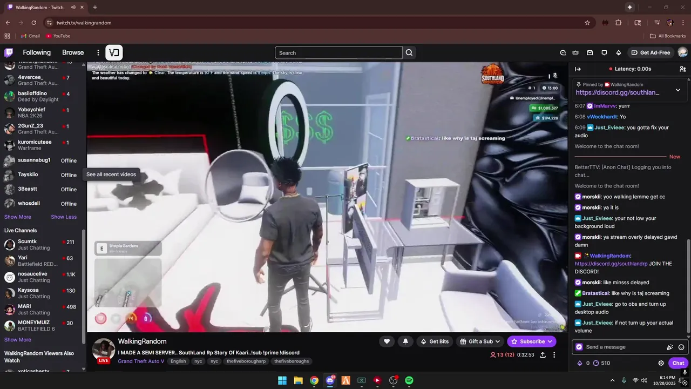
Task: Click the video player stream area
Action: 328,197
